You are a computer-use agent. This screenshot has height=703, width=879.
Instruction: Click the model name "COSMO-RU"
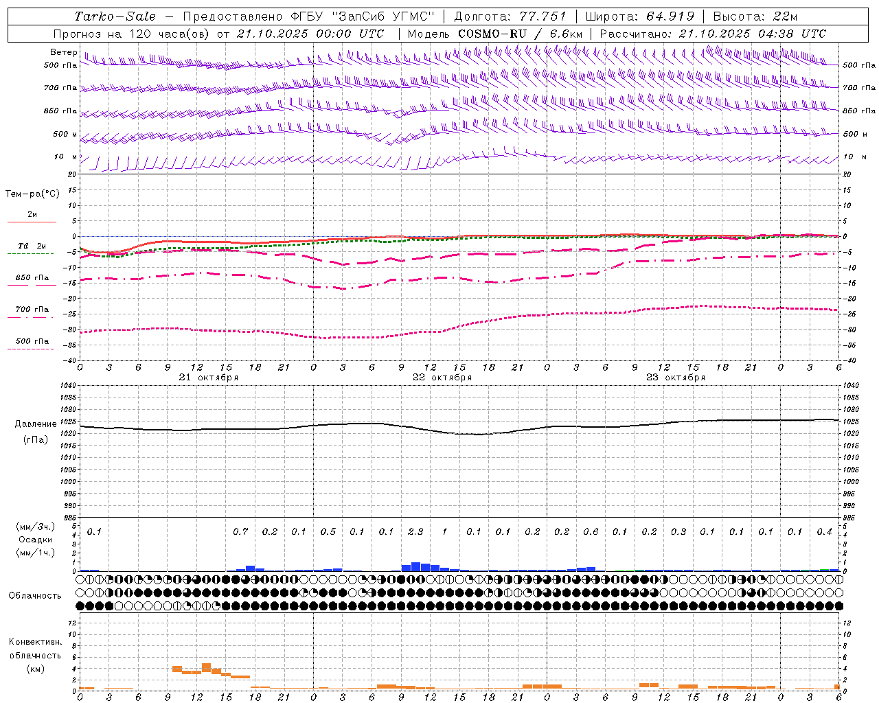point(492,34)
